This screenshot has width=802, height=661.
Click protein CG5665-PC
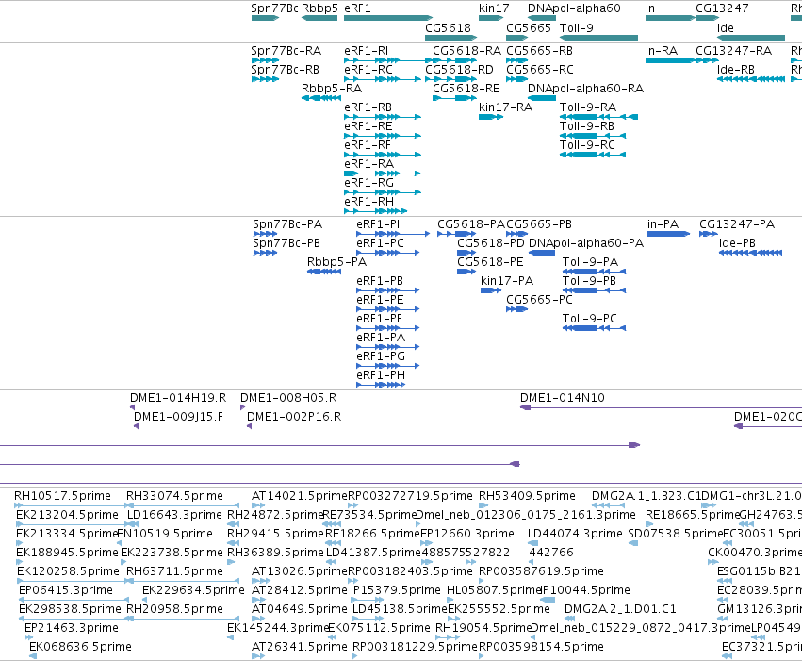(x=539, y=299)
